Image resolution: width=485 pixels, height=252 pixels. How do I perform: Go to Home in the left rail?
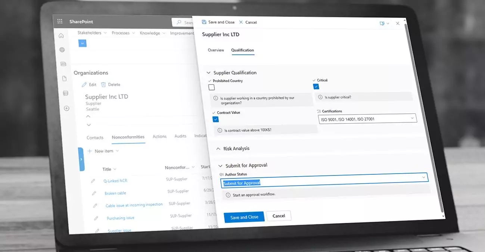pos(61,35)
